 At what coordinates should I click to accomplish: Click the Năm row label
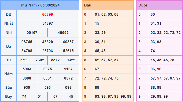tap(9, 74)
